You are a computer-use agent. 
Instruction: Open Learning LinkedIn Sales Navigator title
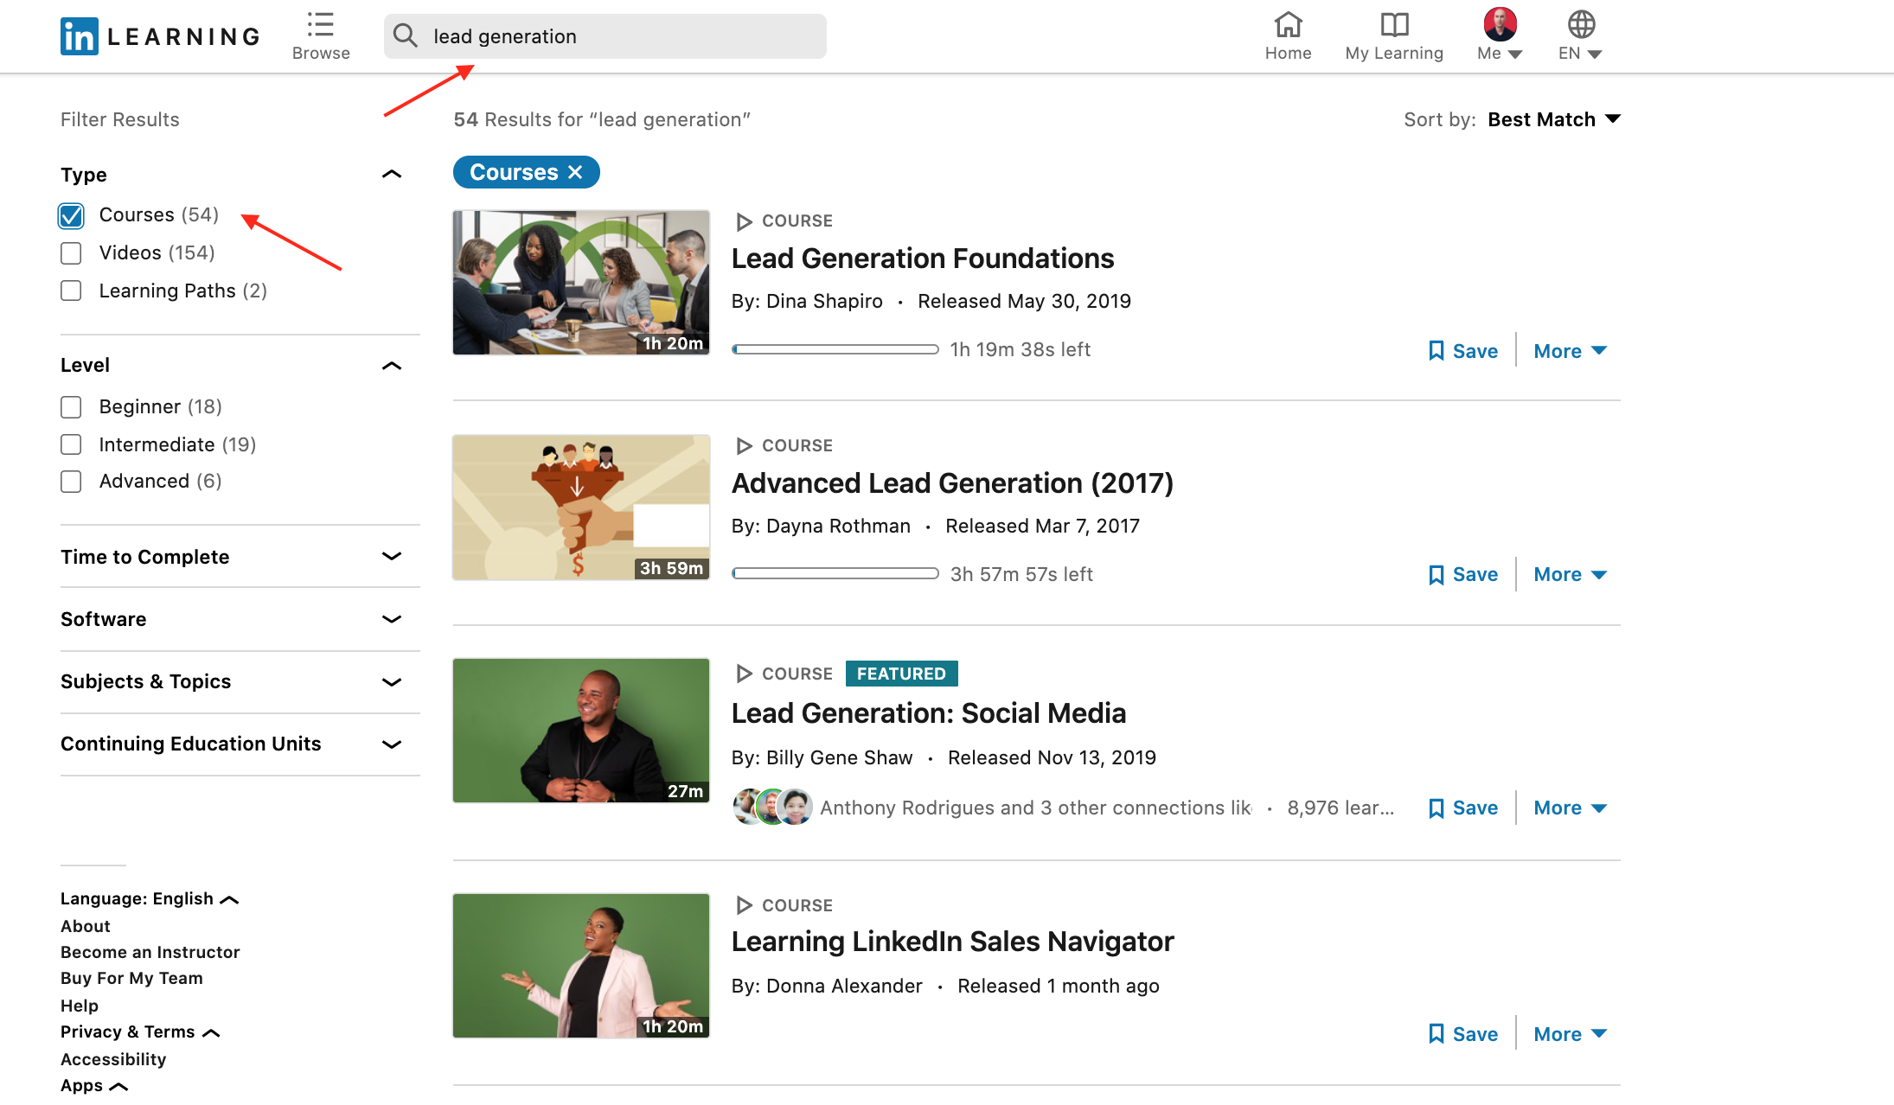(952, 942)
